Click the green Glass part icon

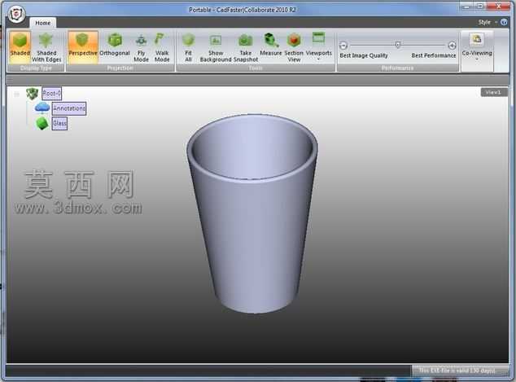pos(42,124)
